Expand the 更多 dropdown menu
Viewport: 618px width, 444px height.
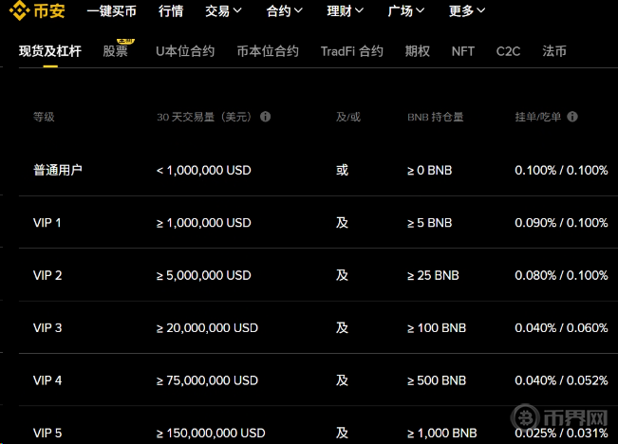pos(467,11)
